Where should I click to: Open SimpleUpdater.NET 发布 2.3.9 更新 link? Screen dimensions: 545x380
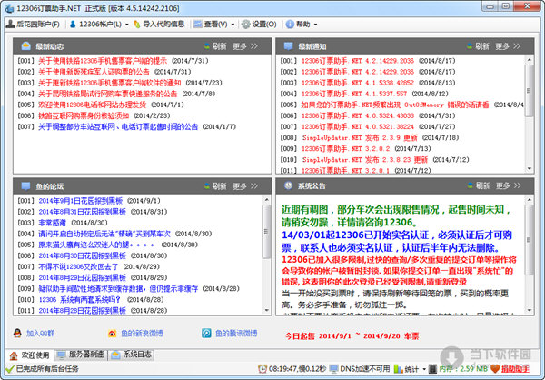[x=360, y=138]
